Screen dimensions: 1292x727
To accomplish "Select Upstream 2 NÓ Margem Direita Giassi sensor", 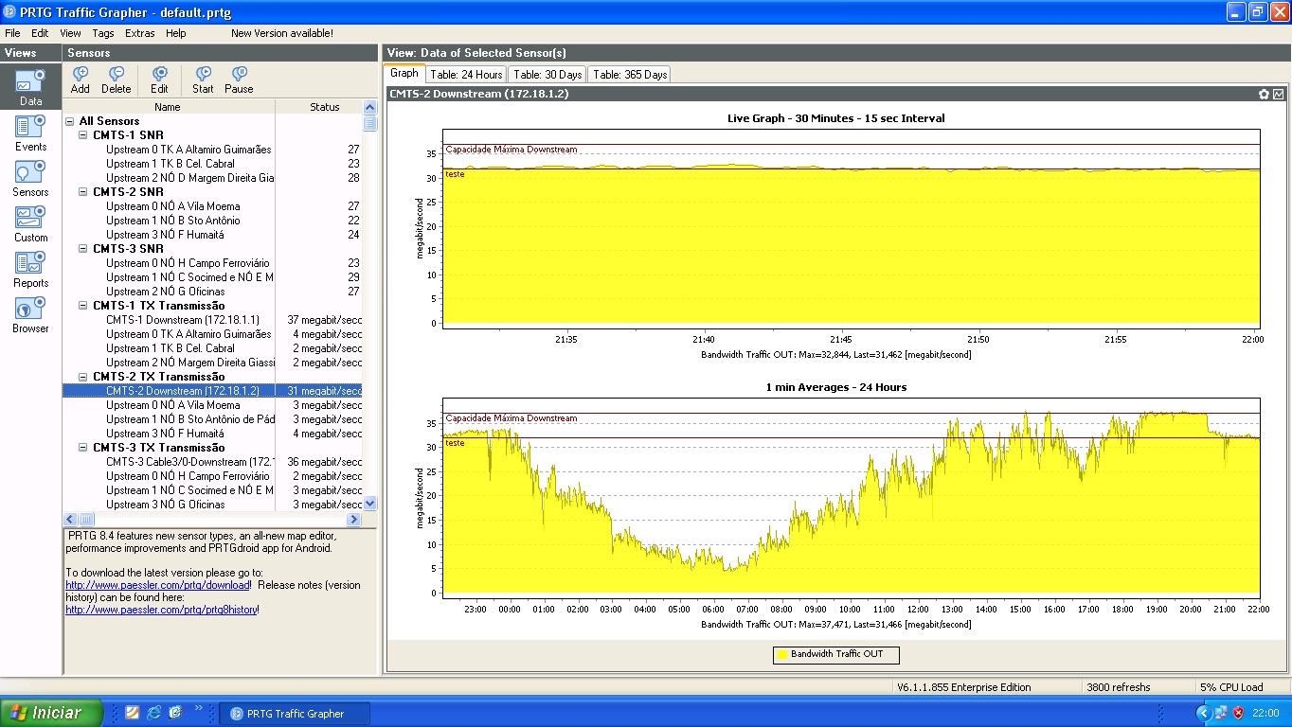I will click(190, 363).
